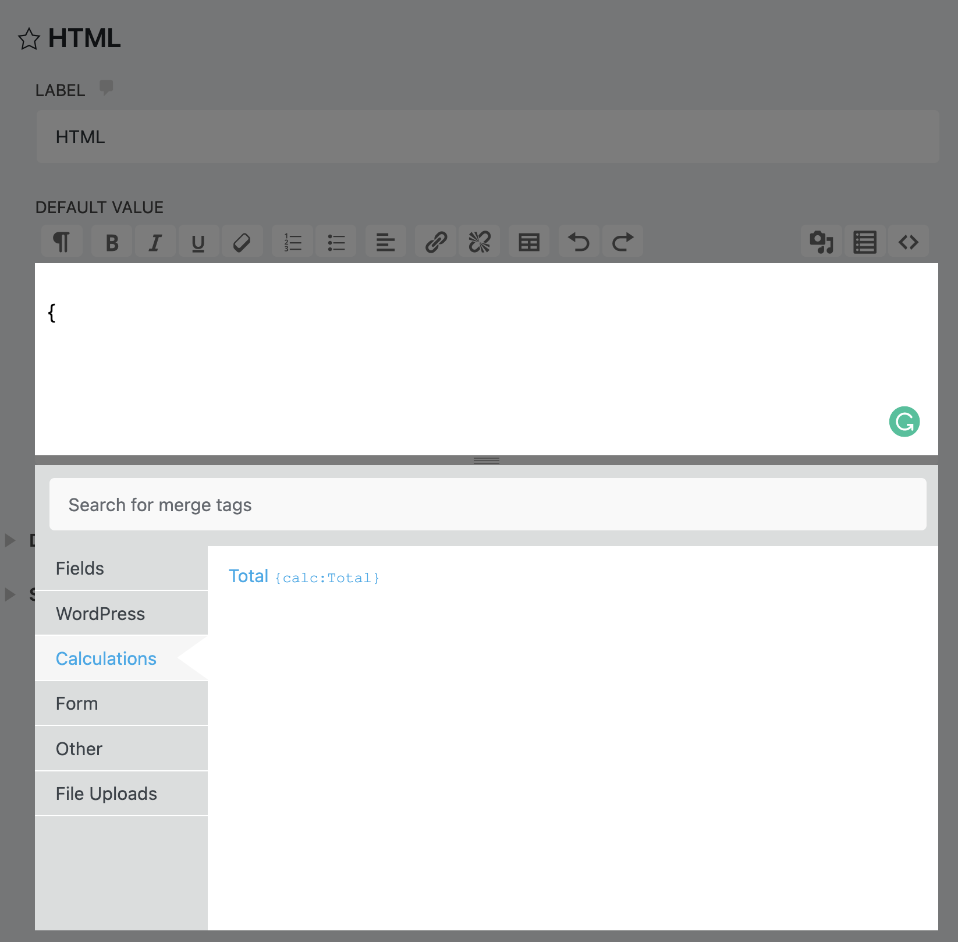Select the paragraph format icon

[x=62, y=241]
